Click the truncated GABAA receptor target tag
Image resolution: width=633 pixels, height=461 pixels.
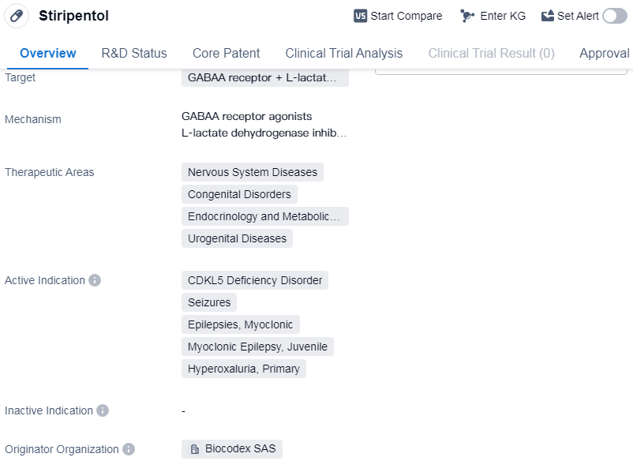click(264, 77)
